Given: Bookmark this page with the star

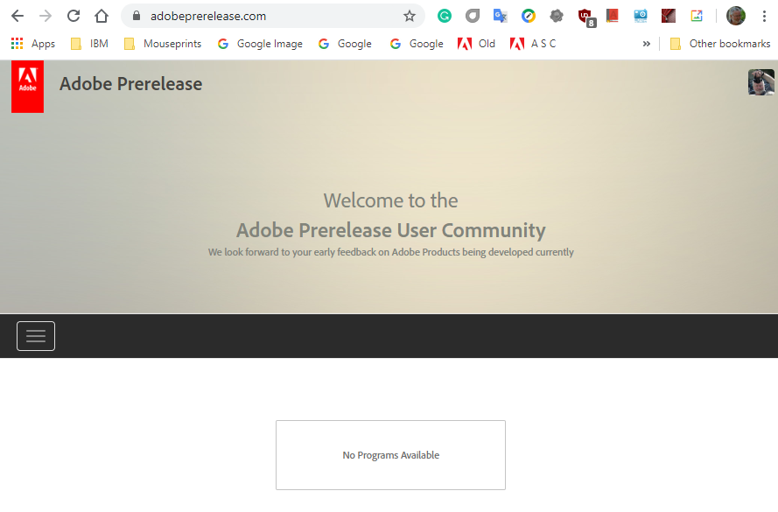Looking at the screenshot, I should coord(410,16).
